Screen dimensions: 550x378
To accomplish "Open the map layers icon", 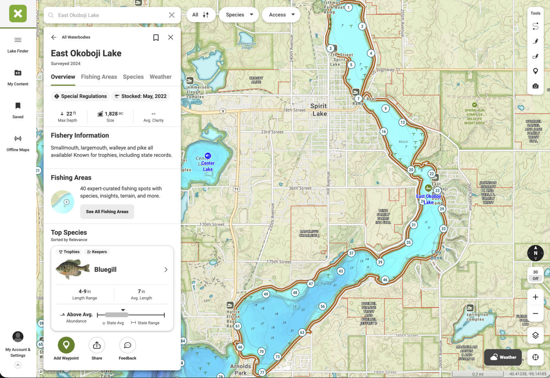I will tap(535, 335).
